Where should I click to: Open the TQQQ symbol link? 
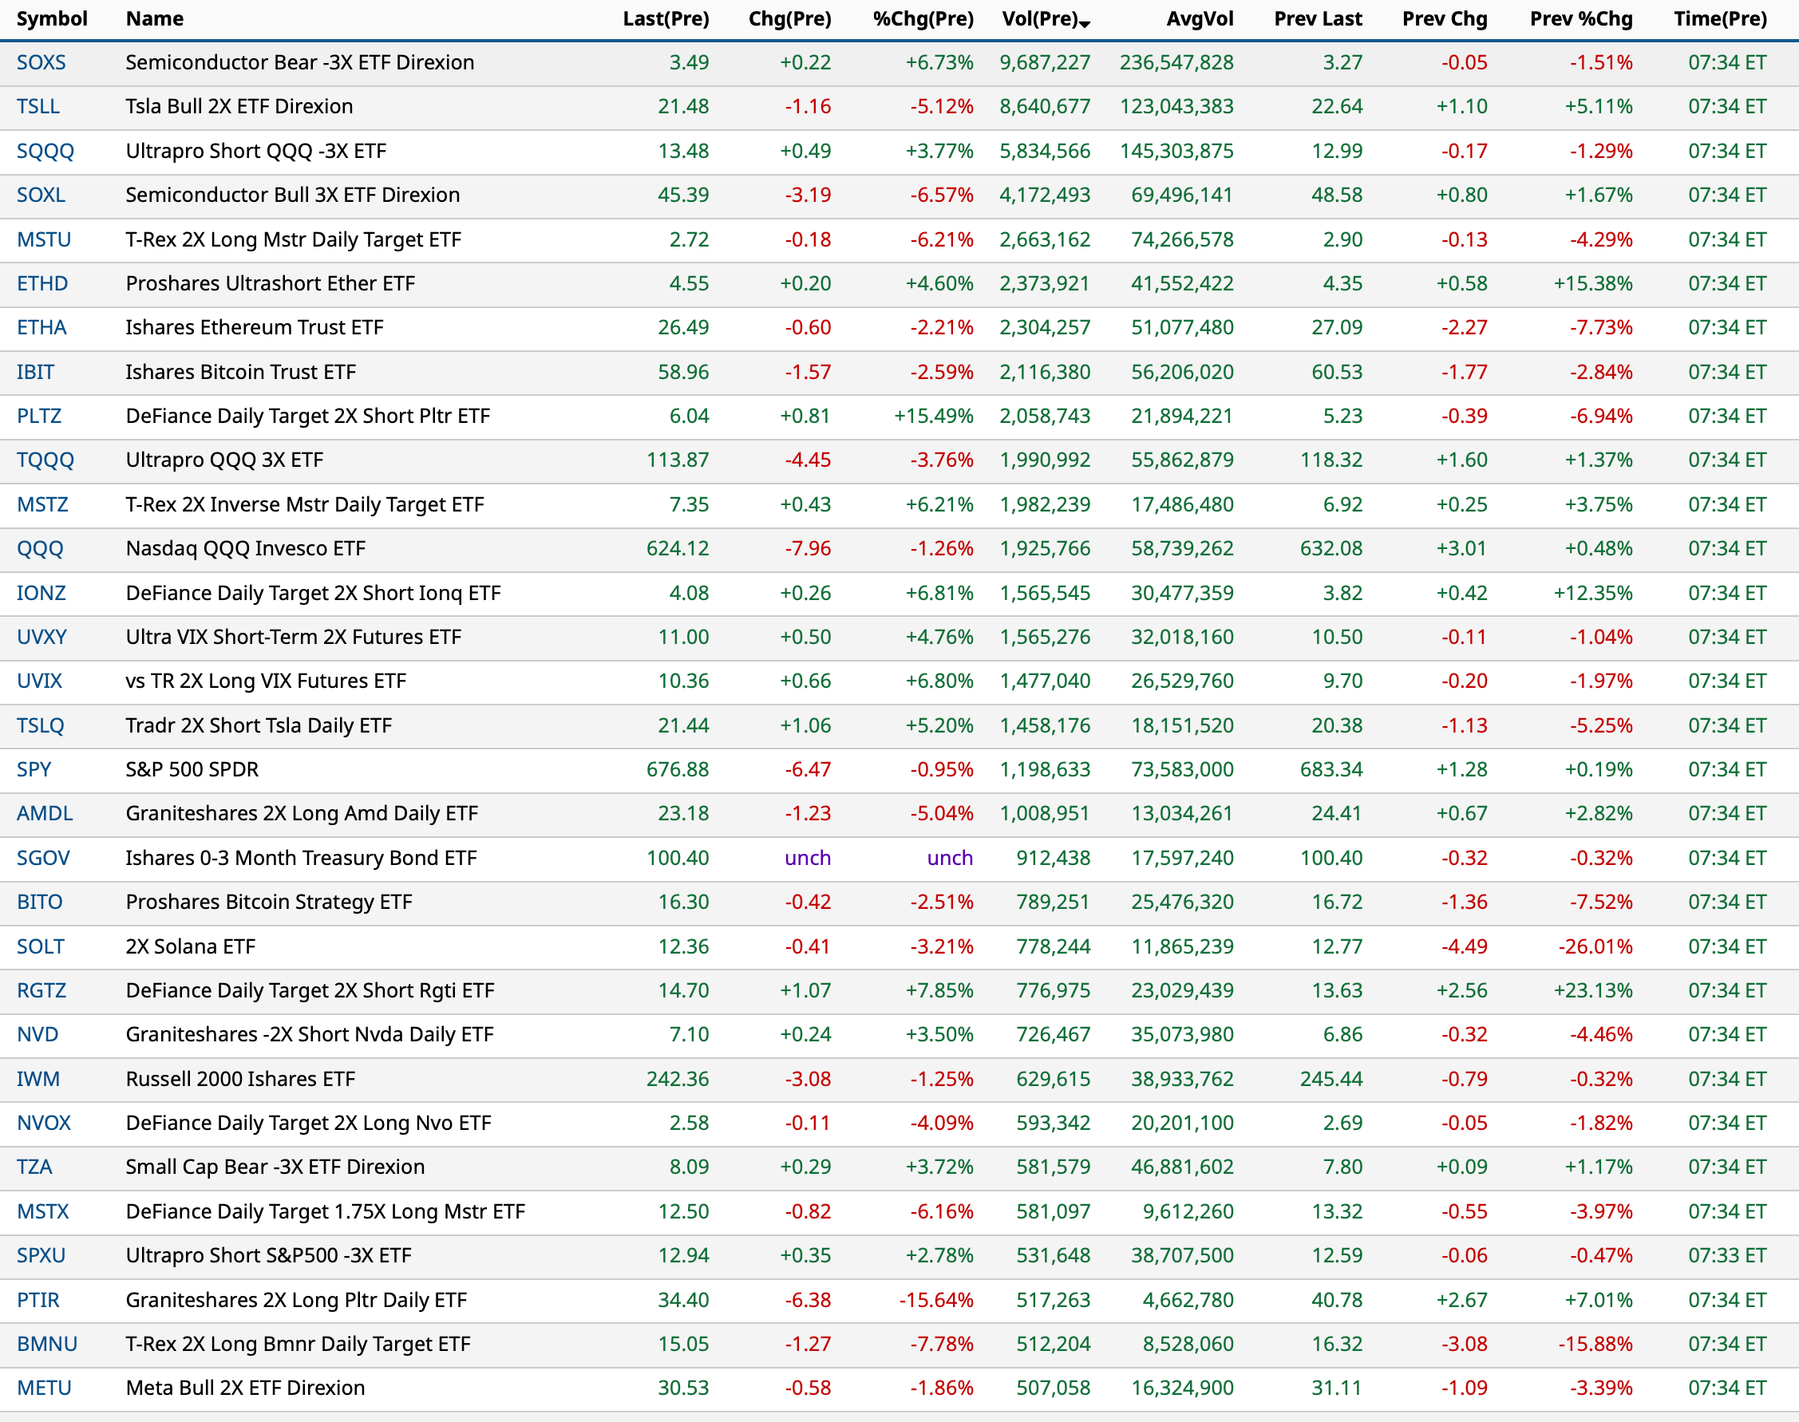pyautogui.click(x=45, y=460)
